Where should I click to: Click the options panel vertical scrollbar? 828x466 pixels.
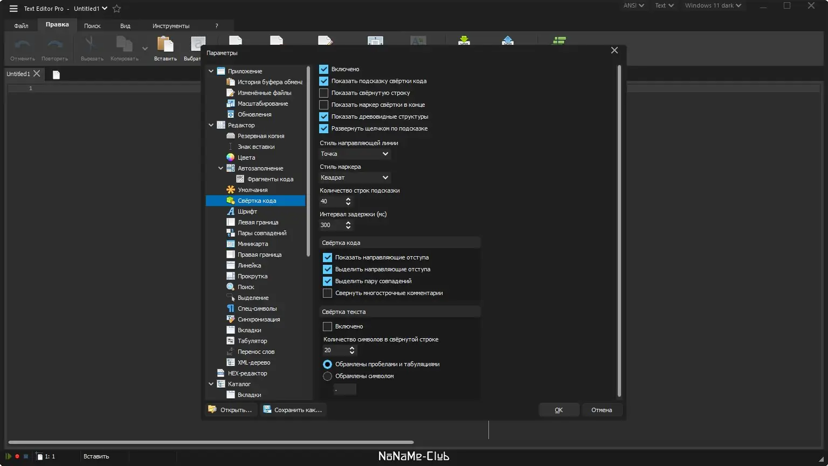coord(619,231)
